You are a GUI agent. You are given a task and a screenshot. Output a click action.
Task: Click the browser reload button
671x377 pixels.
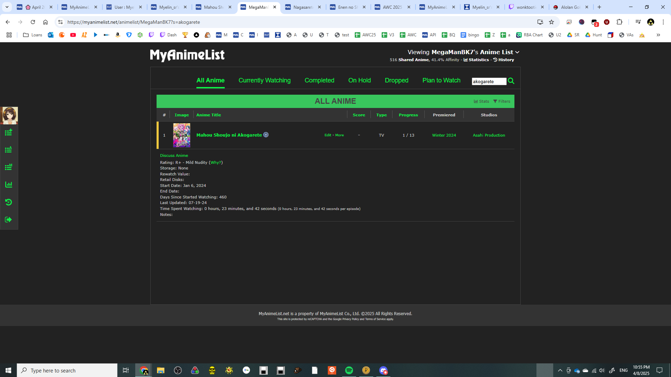pyautogui.click(x=33, y=22)
